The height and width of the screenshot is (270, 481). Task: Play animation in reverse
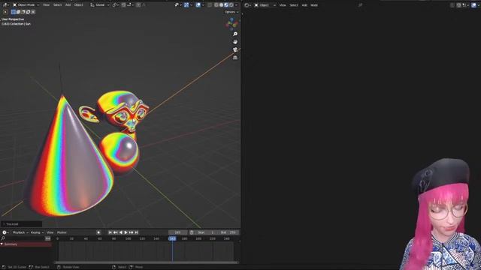pos(120,232)
